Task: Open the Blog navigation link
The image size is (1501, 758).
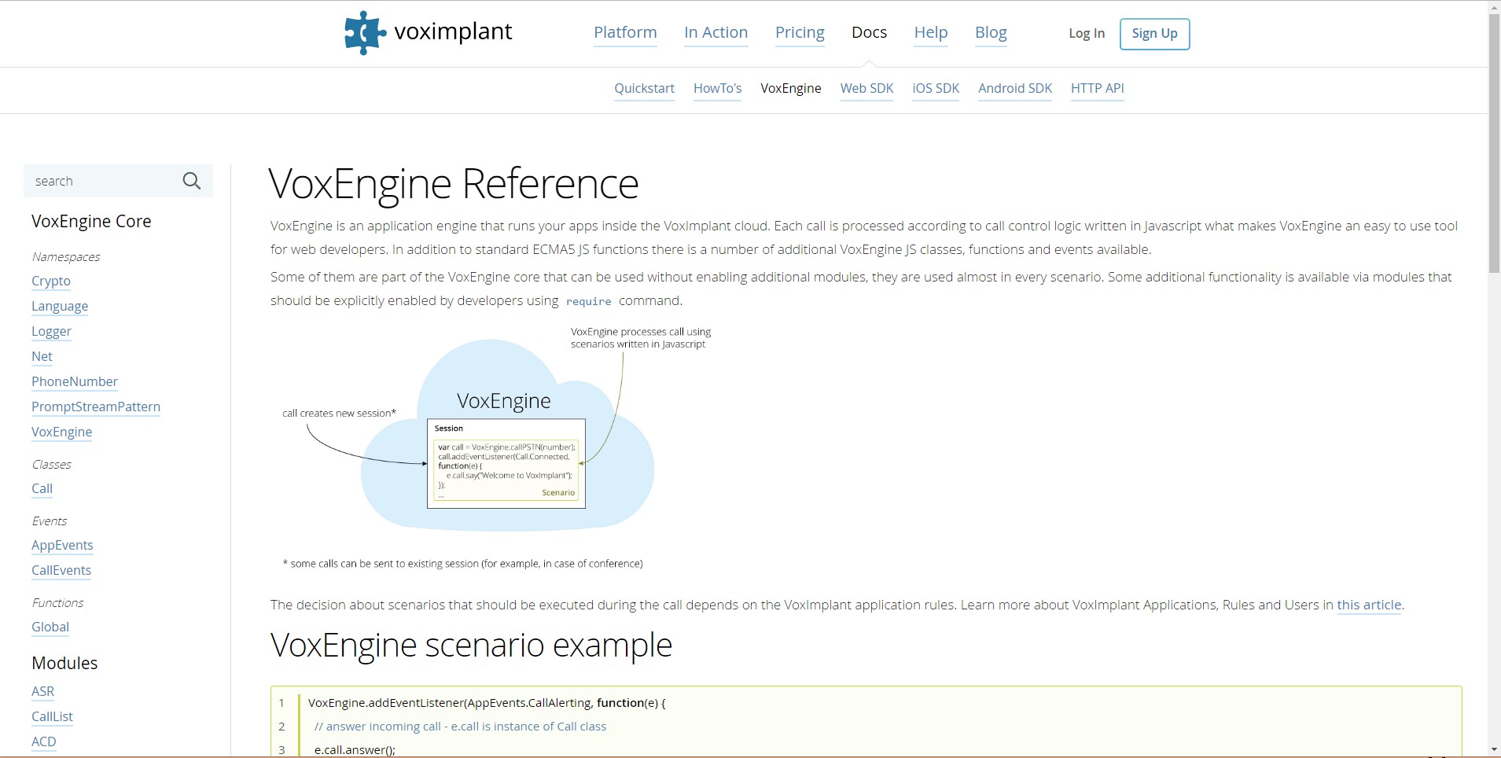Action: pos(991,32)
